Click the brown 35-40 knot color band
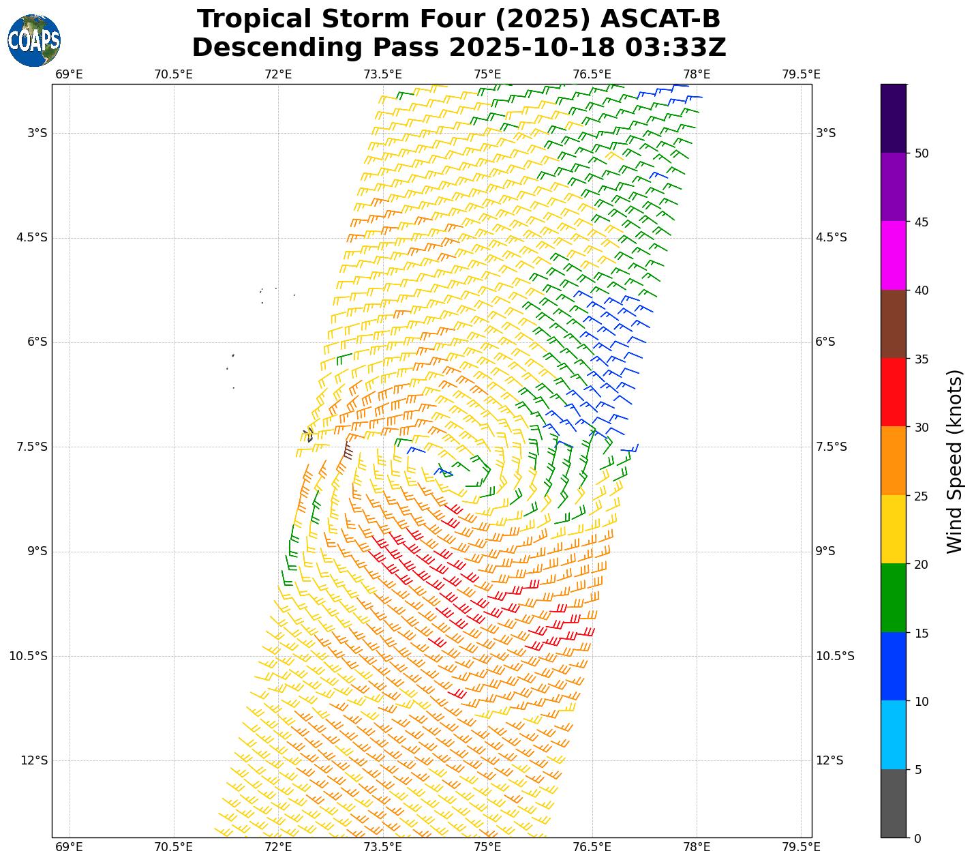The height and width of the screenshot is (862, 974). 893,324
